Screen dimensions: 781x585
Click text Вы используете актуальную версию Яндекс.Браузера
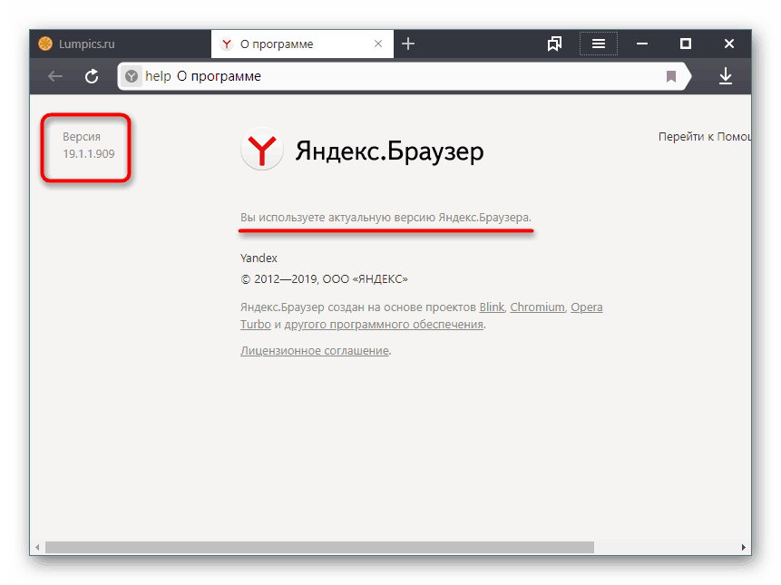pyautogui.click(x=386, y=218)
